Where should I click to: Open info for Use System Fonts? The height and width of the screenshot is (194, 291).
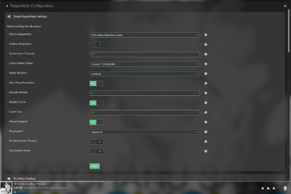[206, 151]
